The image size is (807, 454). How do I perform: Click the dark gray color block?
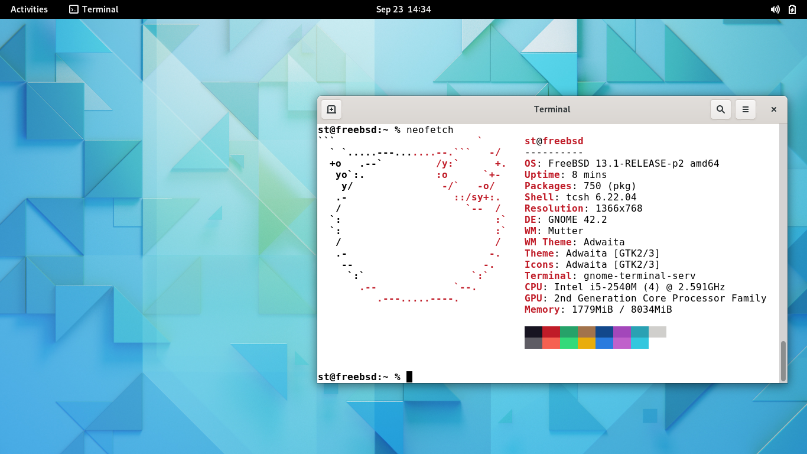click(533, 343)
